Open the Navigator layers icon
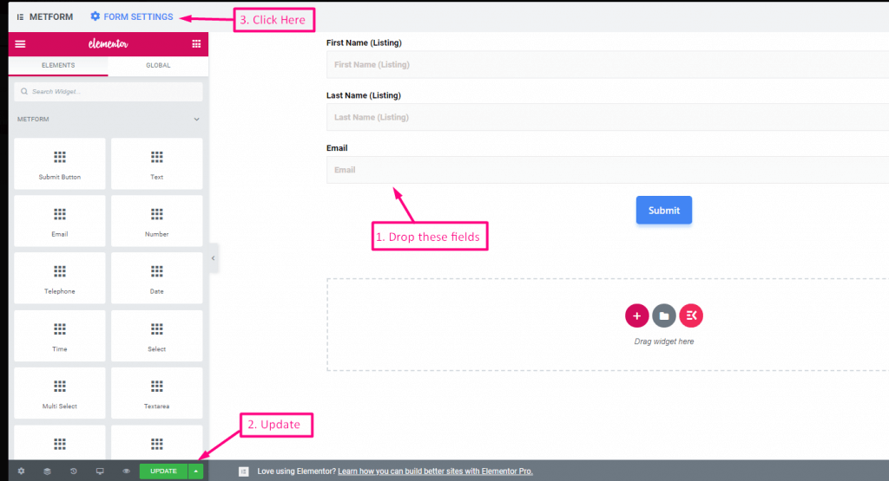 pos(47,471)
